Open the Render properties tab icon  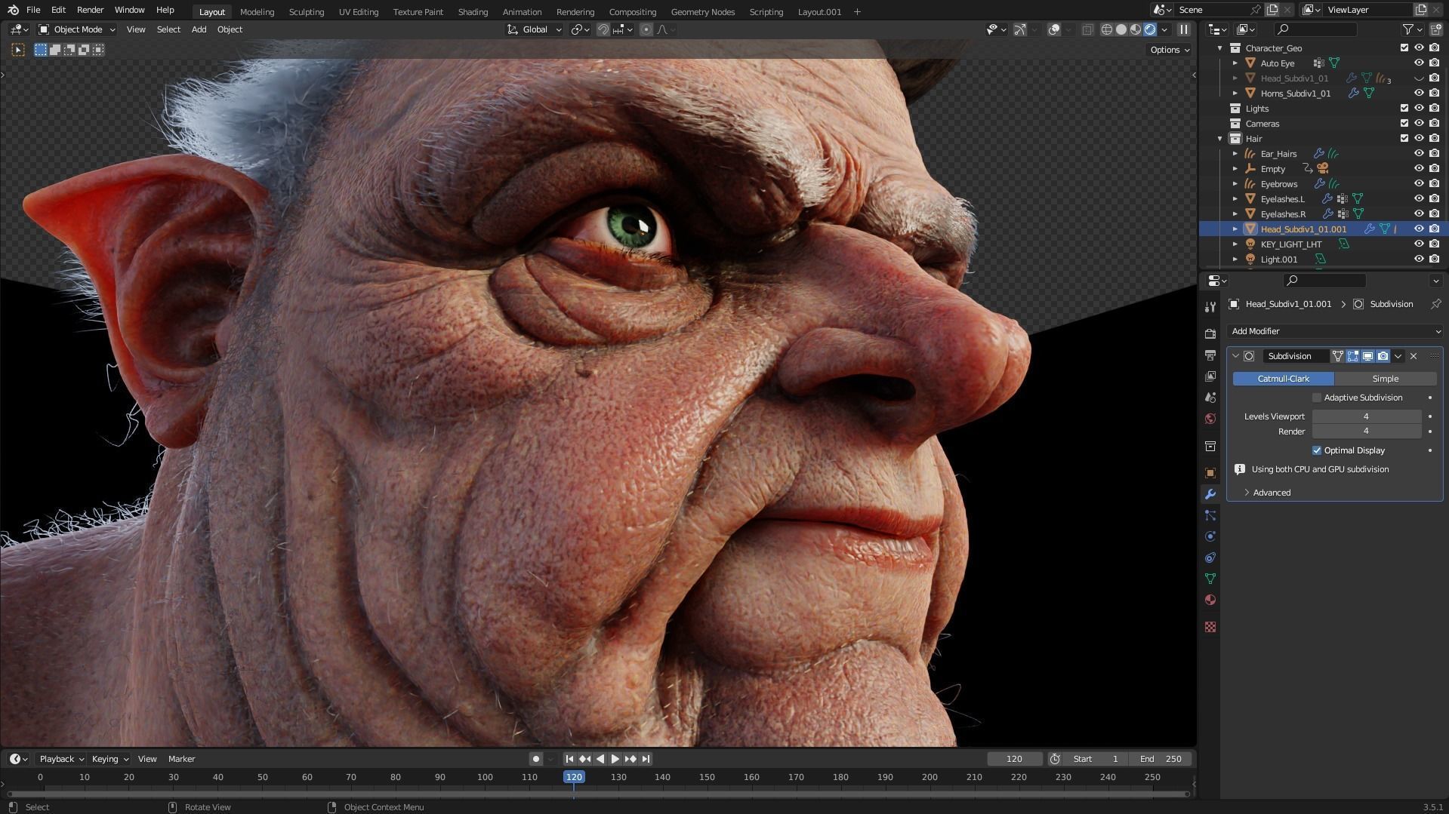coord(1210,333)
